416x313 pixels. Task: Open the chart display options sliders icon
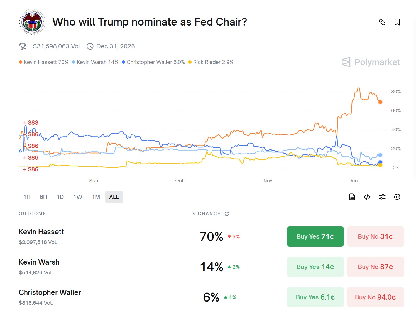click(x=382, y=197)
